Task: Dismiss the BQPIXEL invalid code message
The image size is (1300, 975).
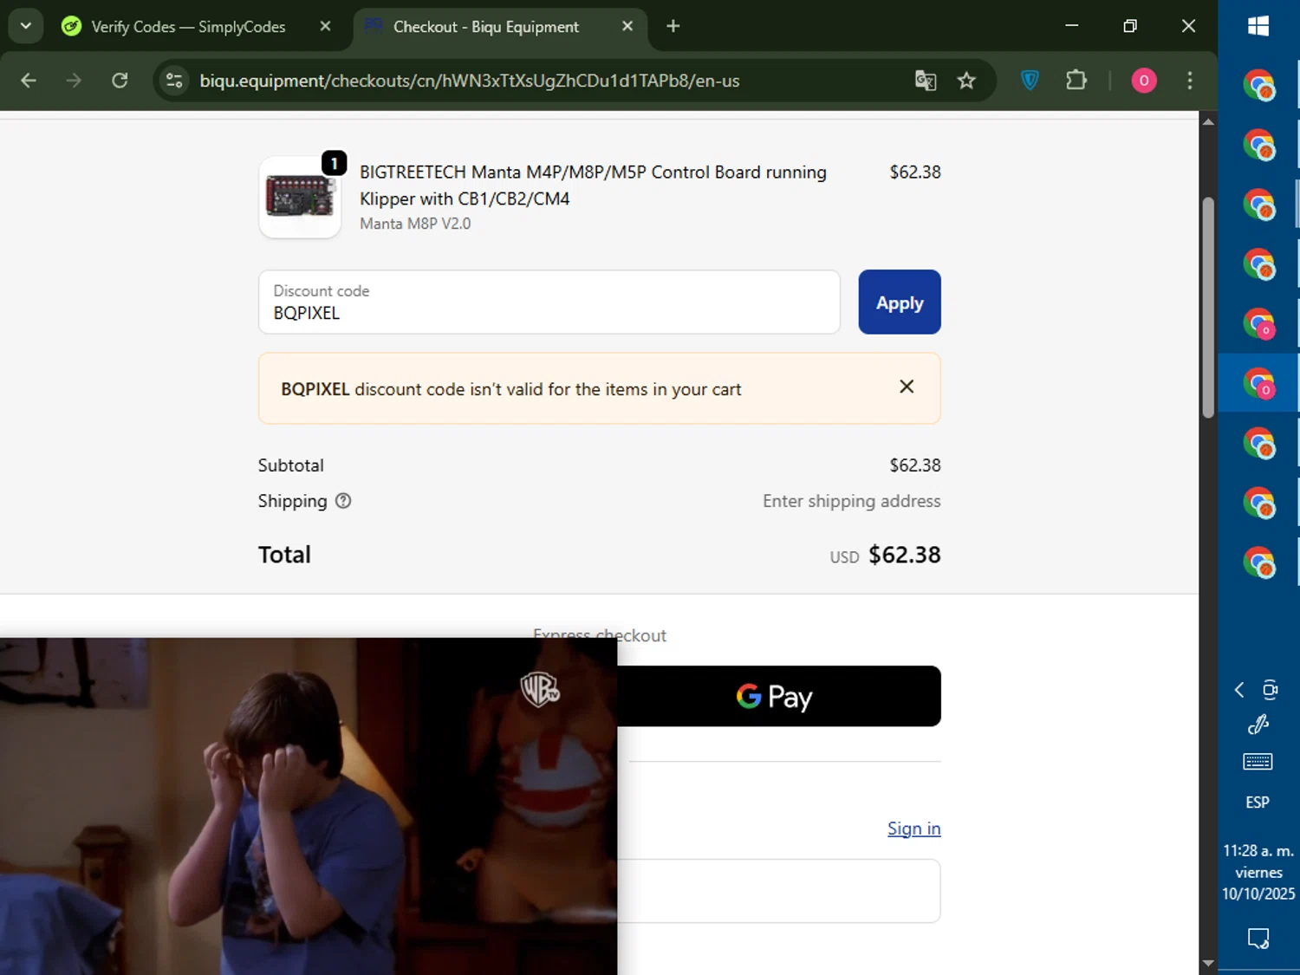Action: tap(907, 387)
